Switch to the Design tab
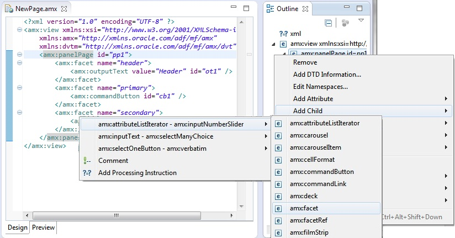The height and width of the screenshot is (238, 455). click(x=18, y=228)
